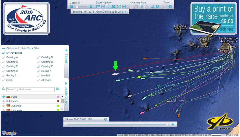Toggle the greyed flag overlay icon
Screen dimensions: 240x137
coord(147,7)
